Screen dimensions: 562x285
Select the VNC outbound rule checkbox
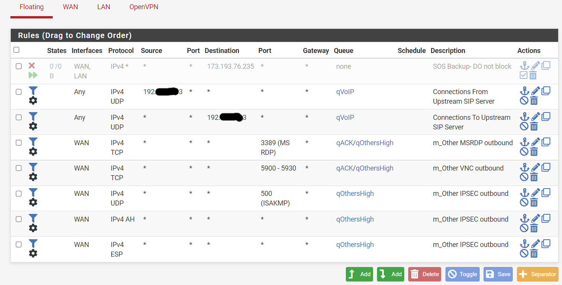coord(18,168)
